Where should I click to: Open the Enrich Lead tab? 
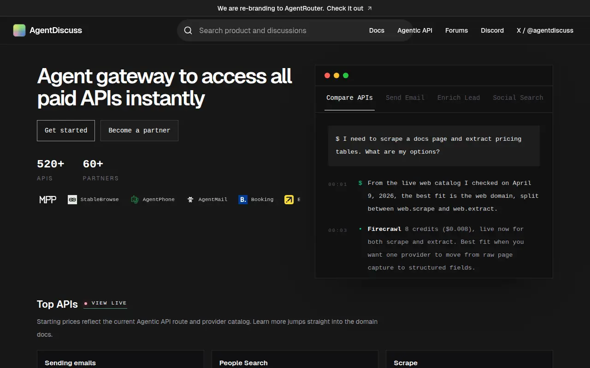459,98
